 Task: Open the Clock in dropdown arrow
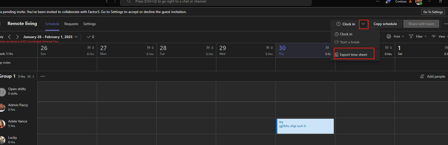363,24
